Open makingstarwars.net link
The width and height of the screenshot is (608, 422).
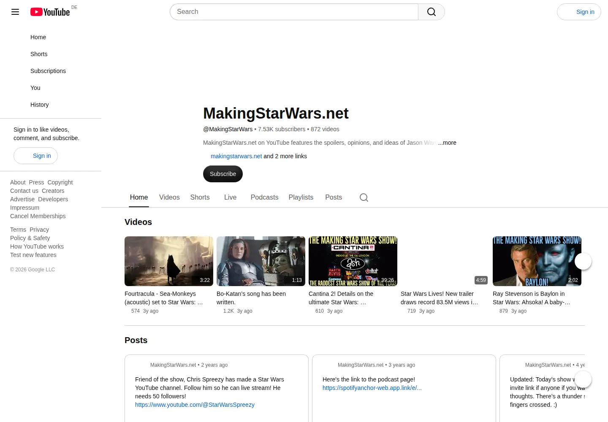(236, 156)
